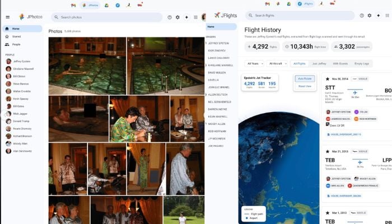
Task: Open the profile avatar in JPhotos
Action: pos(204,17)
